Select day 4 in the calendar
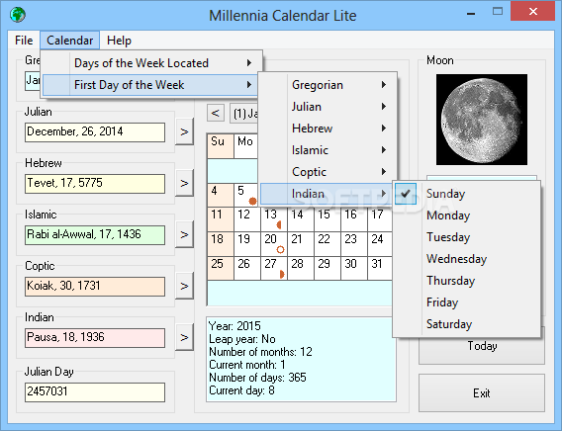 [x=221, y=196]
